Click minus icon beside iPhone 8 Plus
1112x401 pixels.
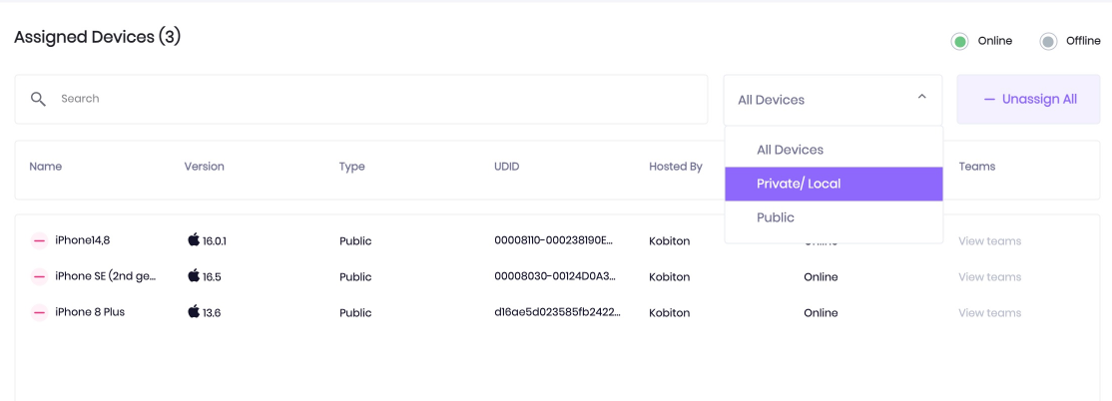tap(40, 312)
